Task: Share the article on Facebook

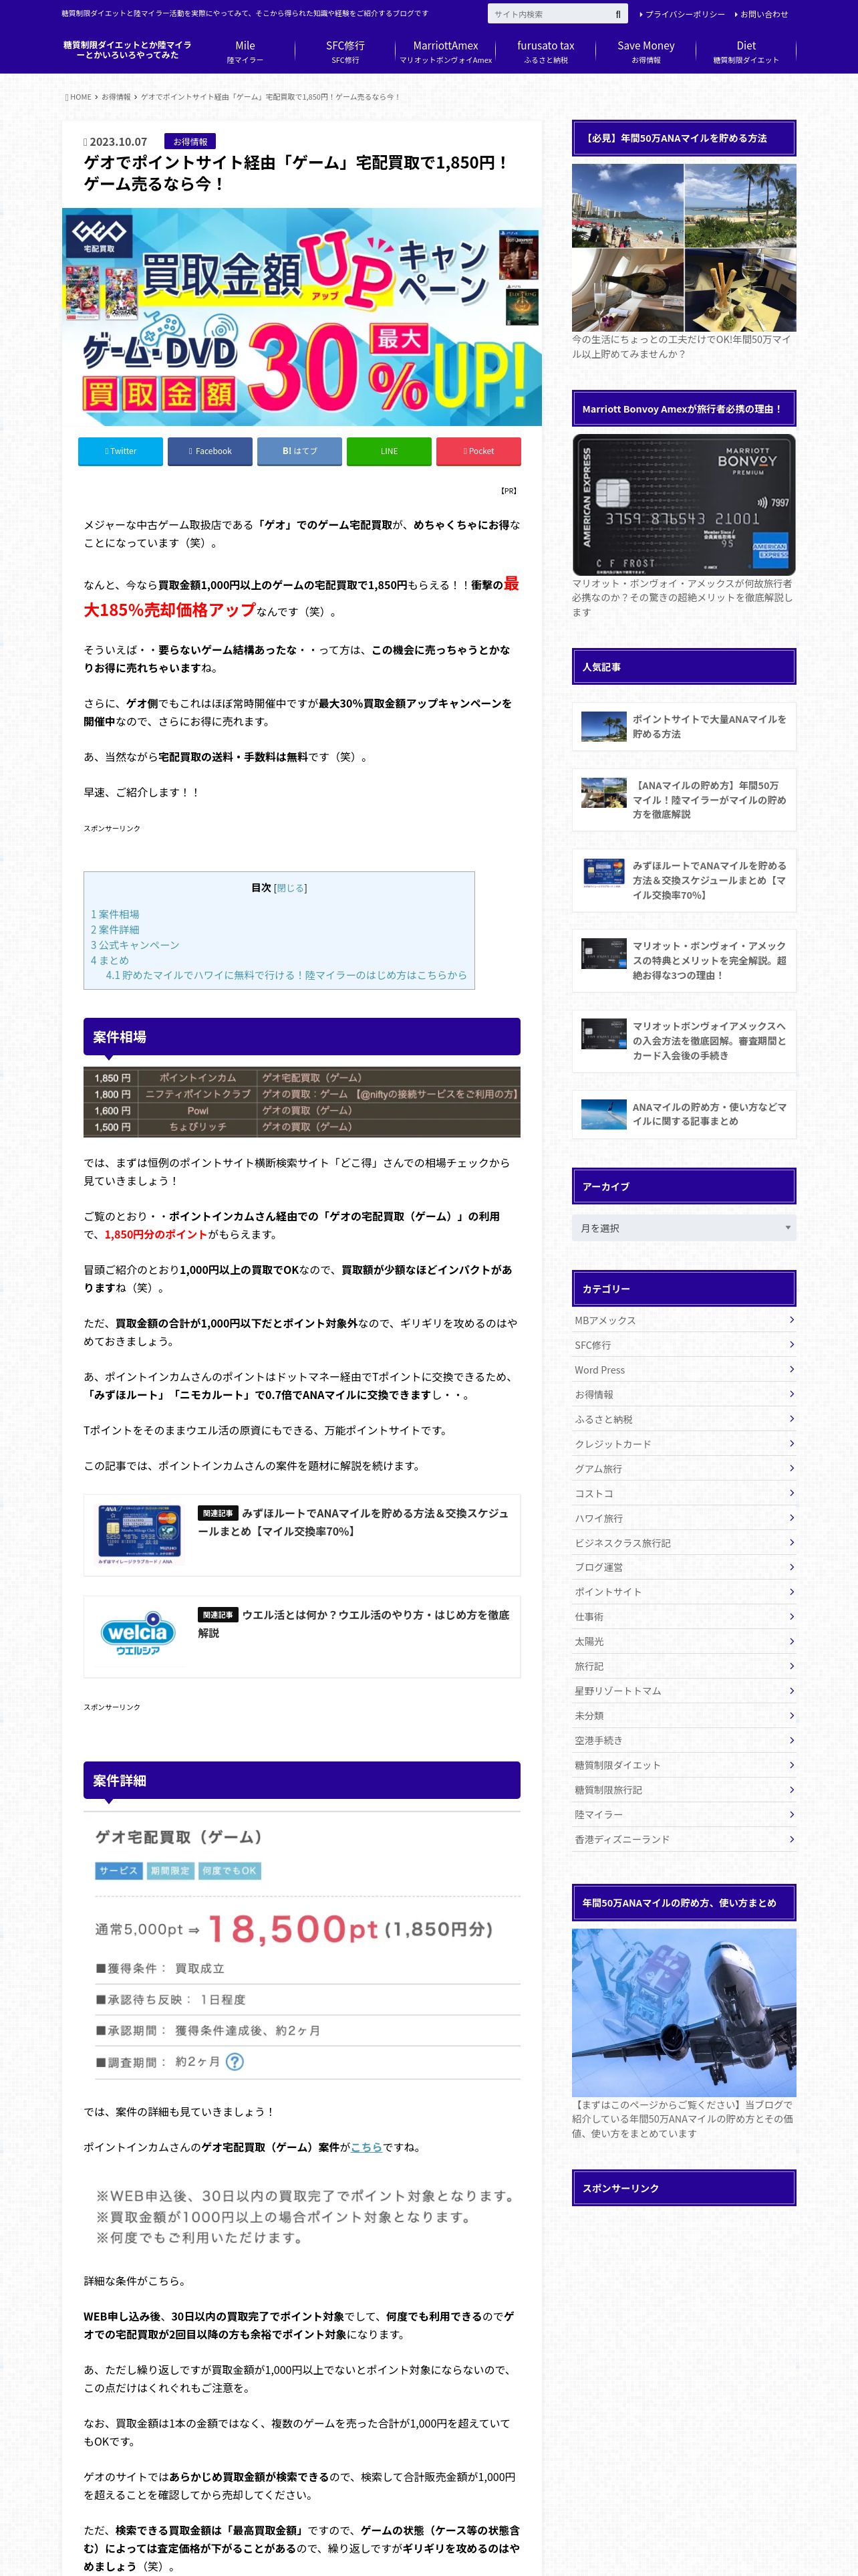Action: coord(210,451)
